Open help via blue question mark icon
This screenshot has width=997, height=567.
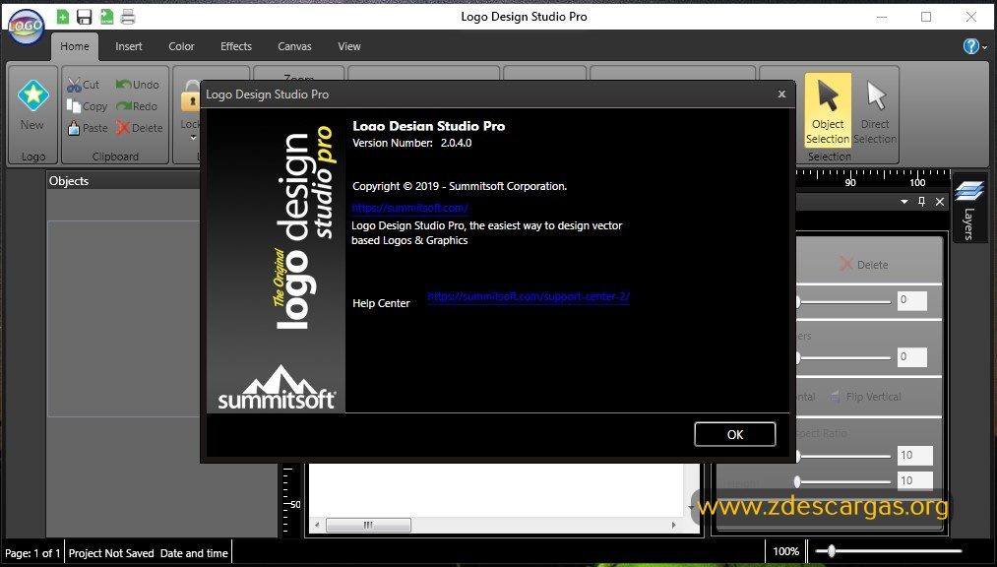970,45
